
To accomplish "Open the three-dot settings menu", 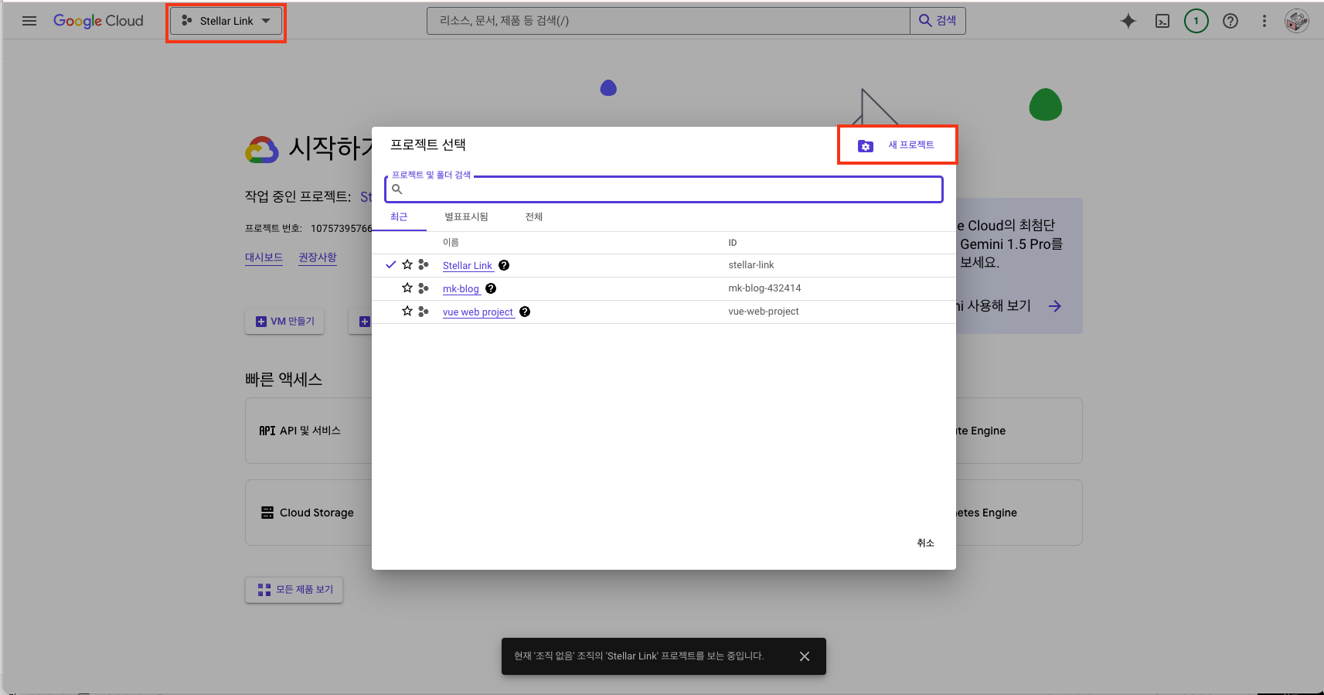I will [x=1264, y=21].
